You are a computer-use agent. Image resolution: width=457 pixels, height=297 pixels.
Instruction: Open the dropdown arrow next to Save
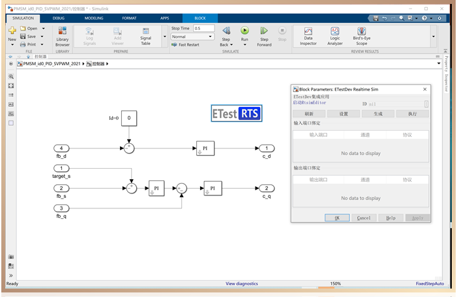tap(42, 36)
